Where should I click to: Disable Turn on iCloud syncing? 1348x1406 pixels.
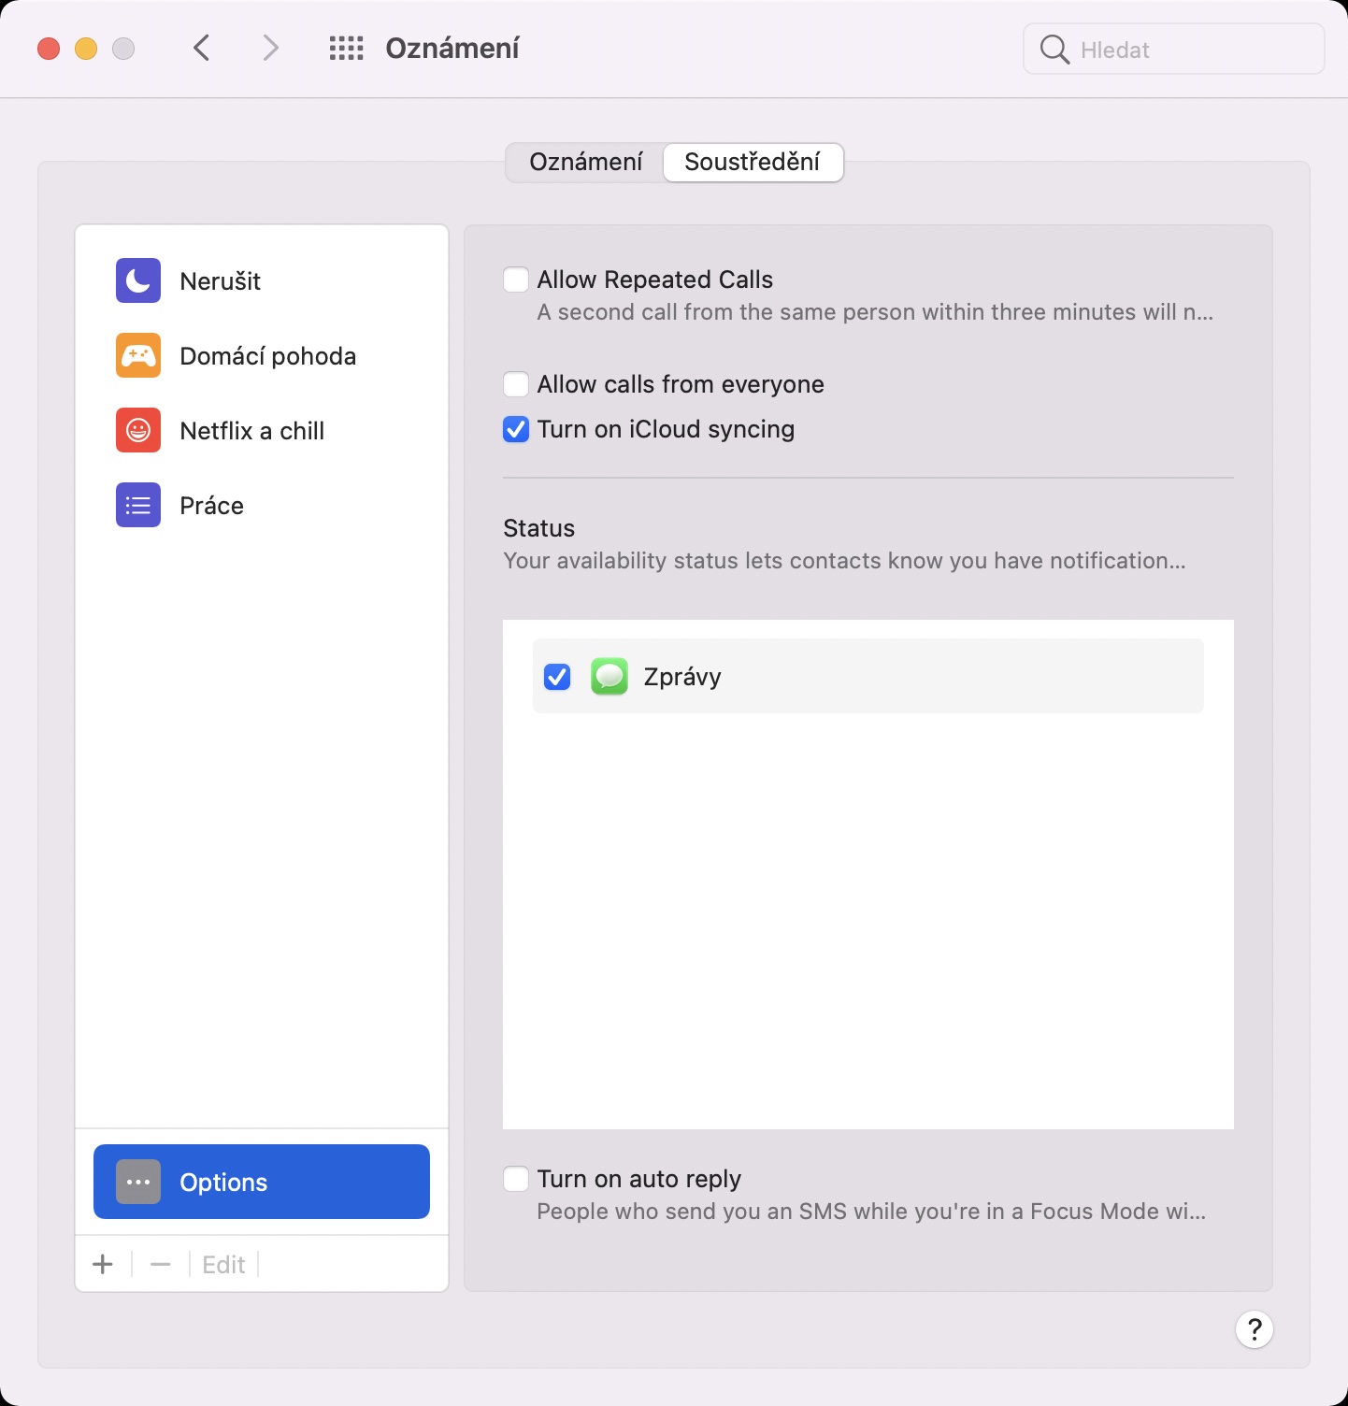click(x=516, y=429)
